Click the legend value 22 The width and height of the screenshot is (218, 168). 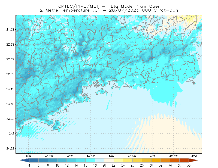(x=114, y=165)
